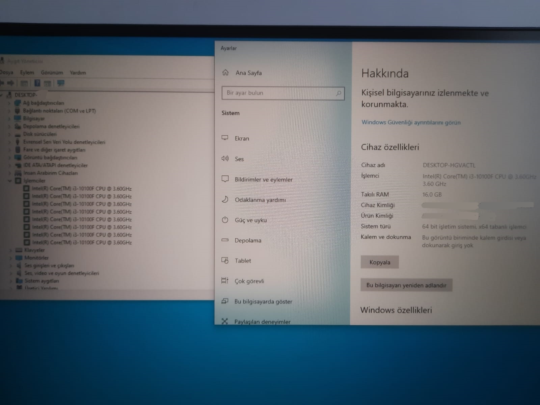The width and height of the screenshot is (540, 405).
Task: Click the search magnifier icon
Action: [339, 93]
